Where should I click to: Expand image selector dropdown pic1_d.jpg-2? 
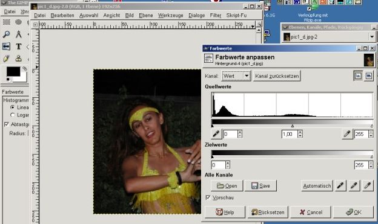[x=372, y=37]
